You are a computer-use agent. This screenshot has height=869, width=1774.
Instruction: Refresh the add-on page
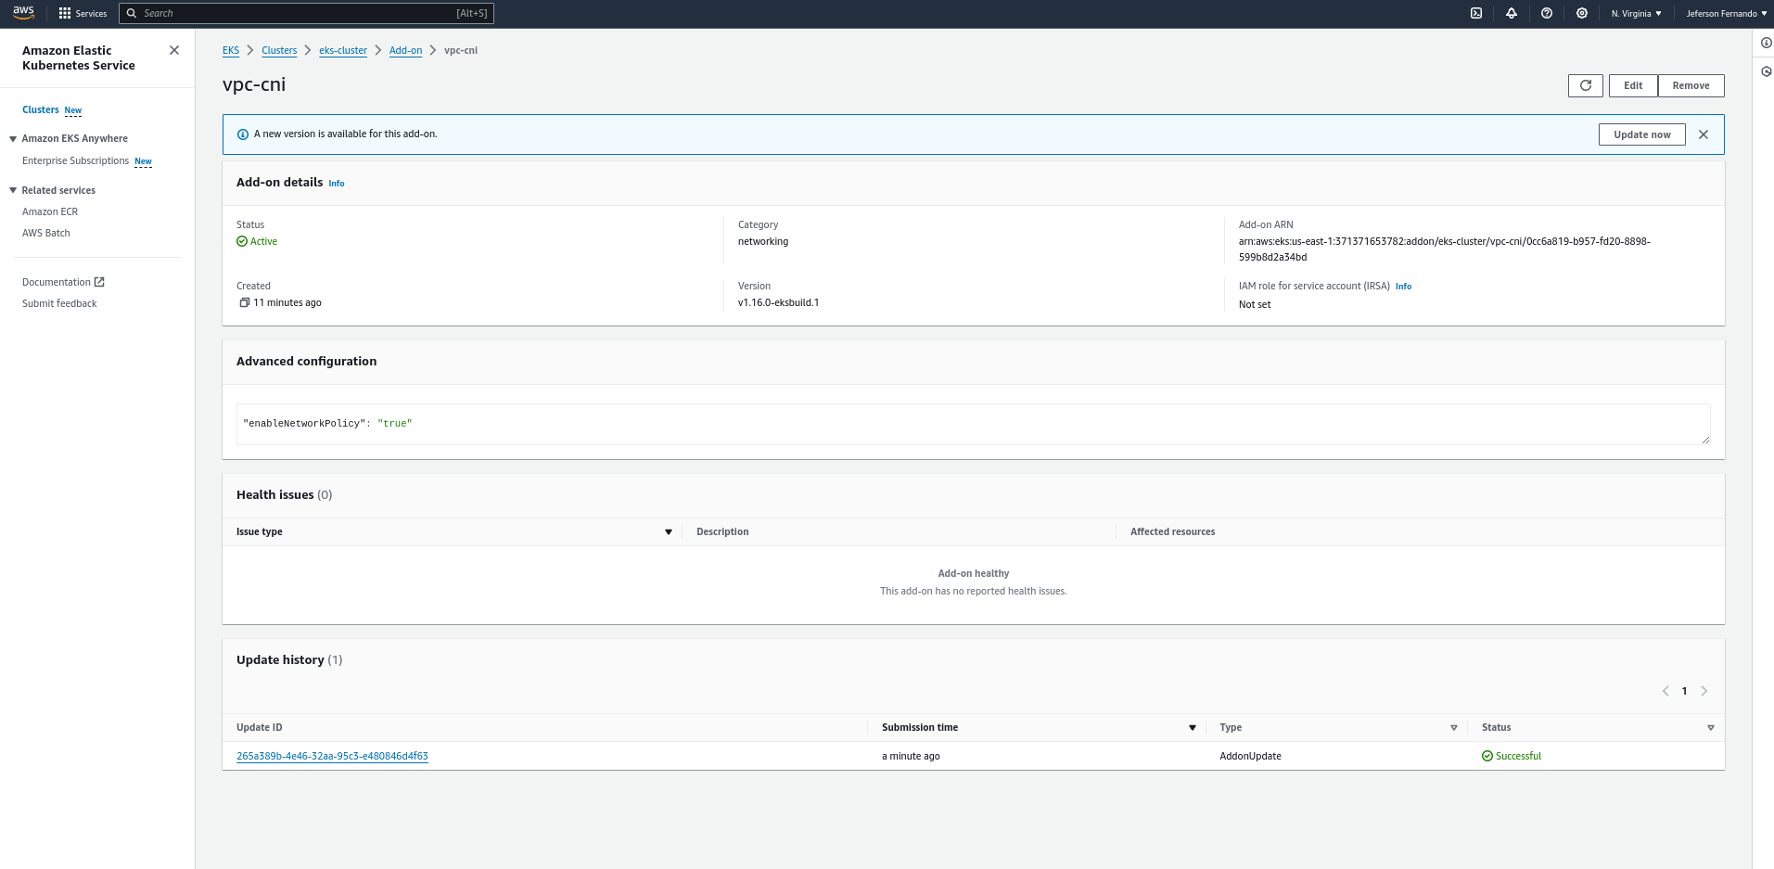coord(1586,85)
